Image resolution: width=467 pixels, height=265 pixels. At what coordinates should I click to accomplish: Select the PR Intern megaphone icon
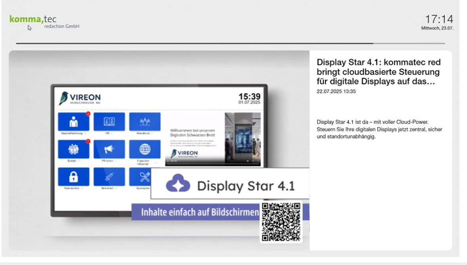click(110, 148)
